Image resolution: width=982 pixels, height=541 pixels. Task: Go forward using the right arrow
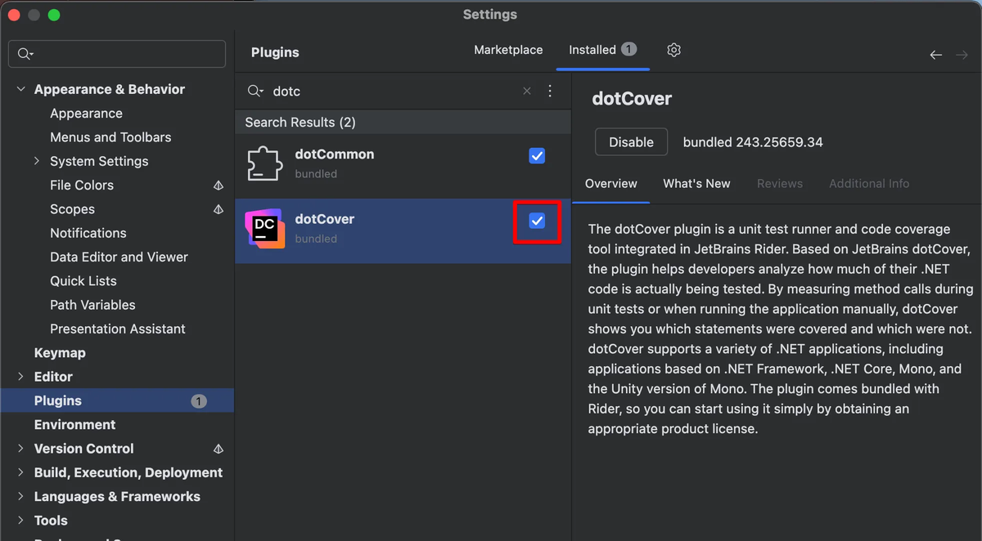962,55
